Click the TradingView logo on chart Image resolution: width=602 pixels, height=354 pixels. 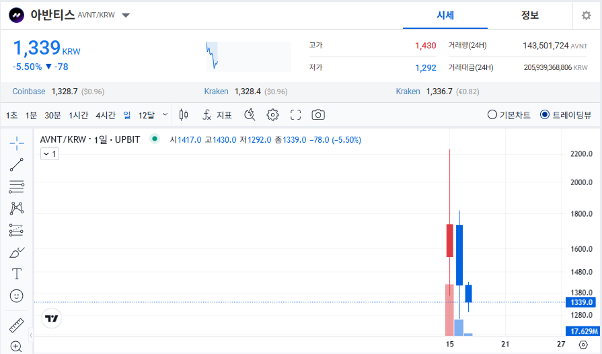(x=51, y=318)
